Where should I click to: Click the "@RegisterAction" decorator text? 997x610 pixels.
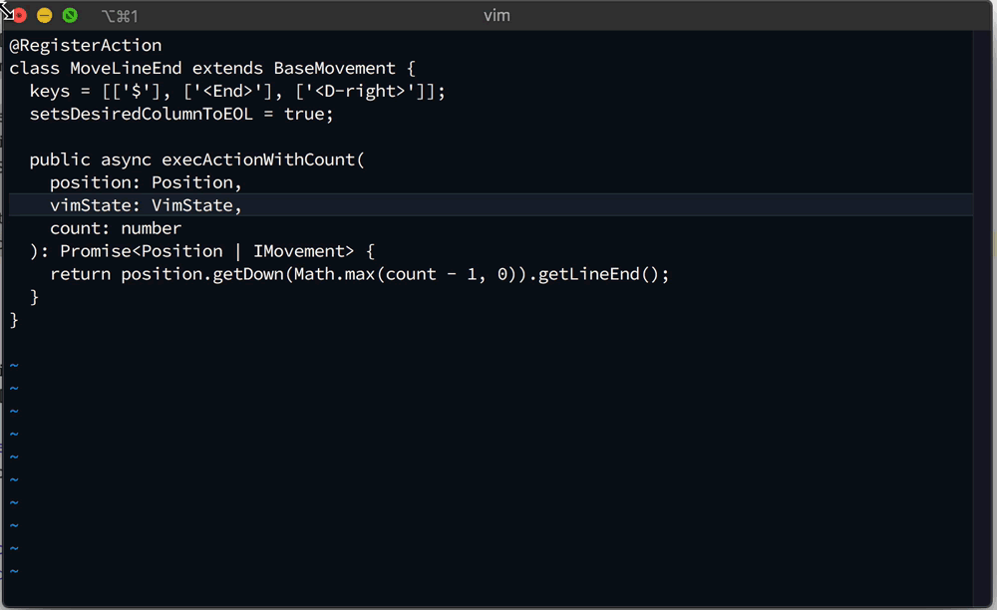pos(85,46)
